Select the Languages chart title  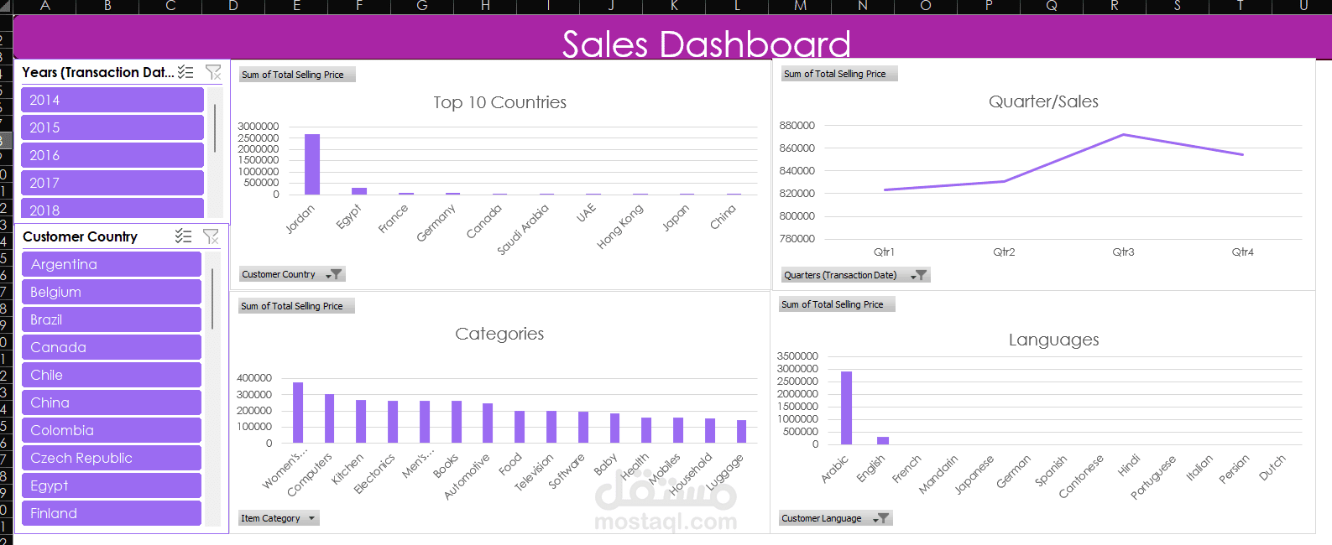1053,340
